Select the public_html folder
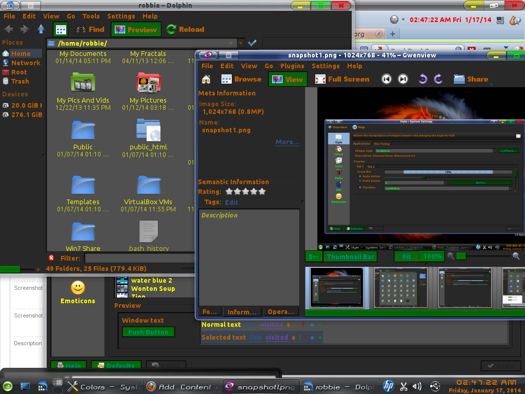This screenshot has height=394, width=525. point(148,139)
